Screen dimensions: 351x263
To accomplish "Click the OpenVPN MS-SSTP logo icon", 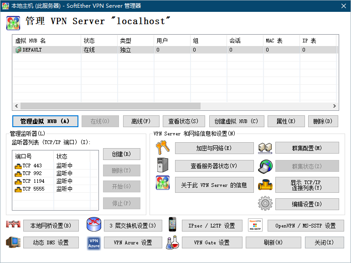I will click(255, 225).
